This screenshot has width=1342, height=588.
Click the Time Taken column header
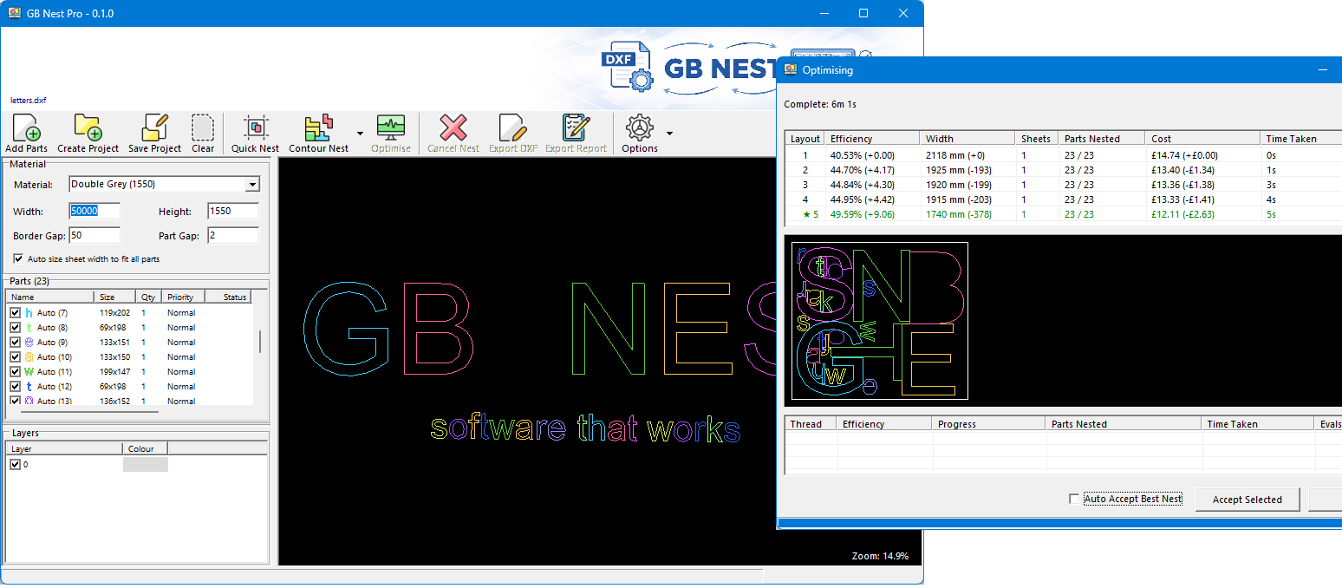(1301, 138)
